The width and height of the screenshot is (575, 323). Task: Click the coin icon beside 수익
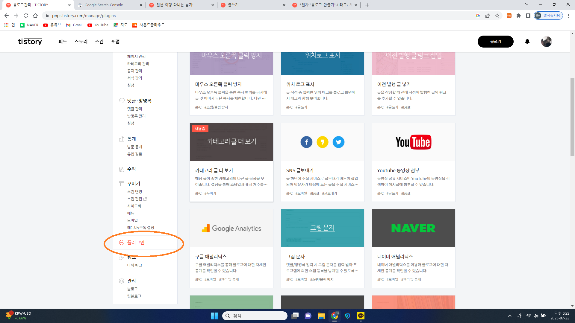click(122, 169)
